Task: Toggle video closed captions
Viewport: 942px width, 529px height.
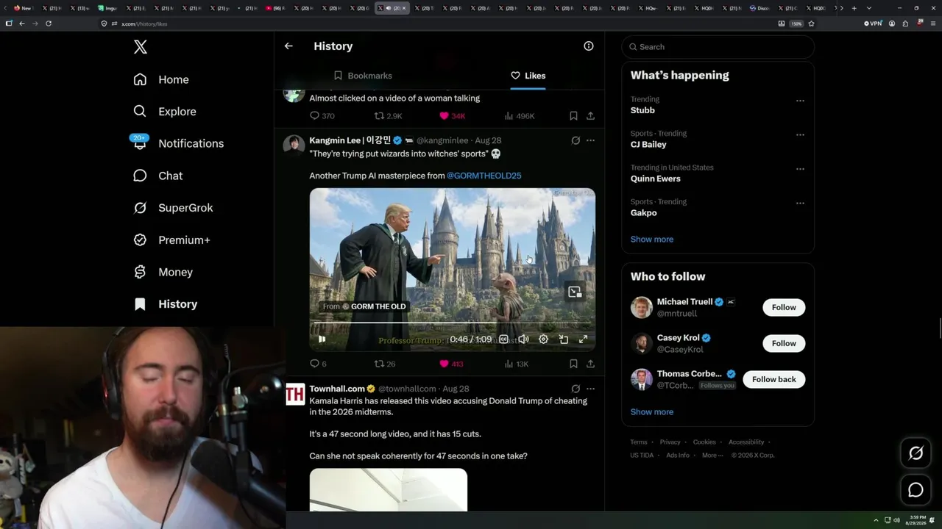Action: click(x=503, y=339)
